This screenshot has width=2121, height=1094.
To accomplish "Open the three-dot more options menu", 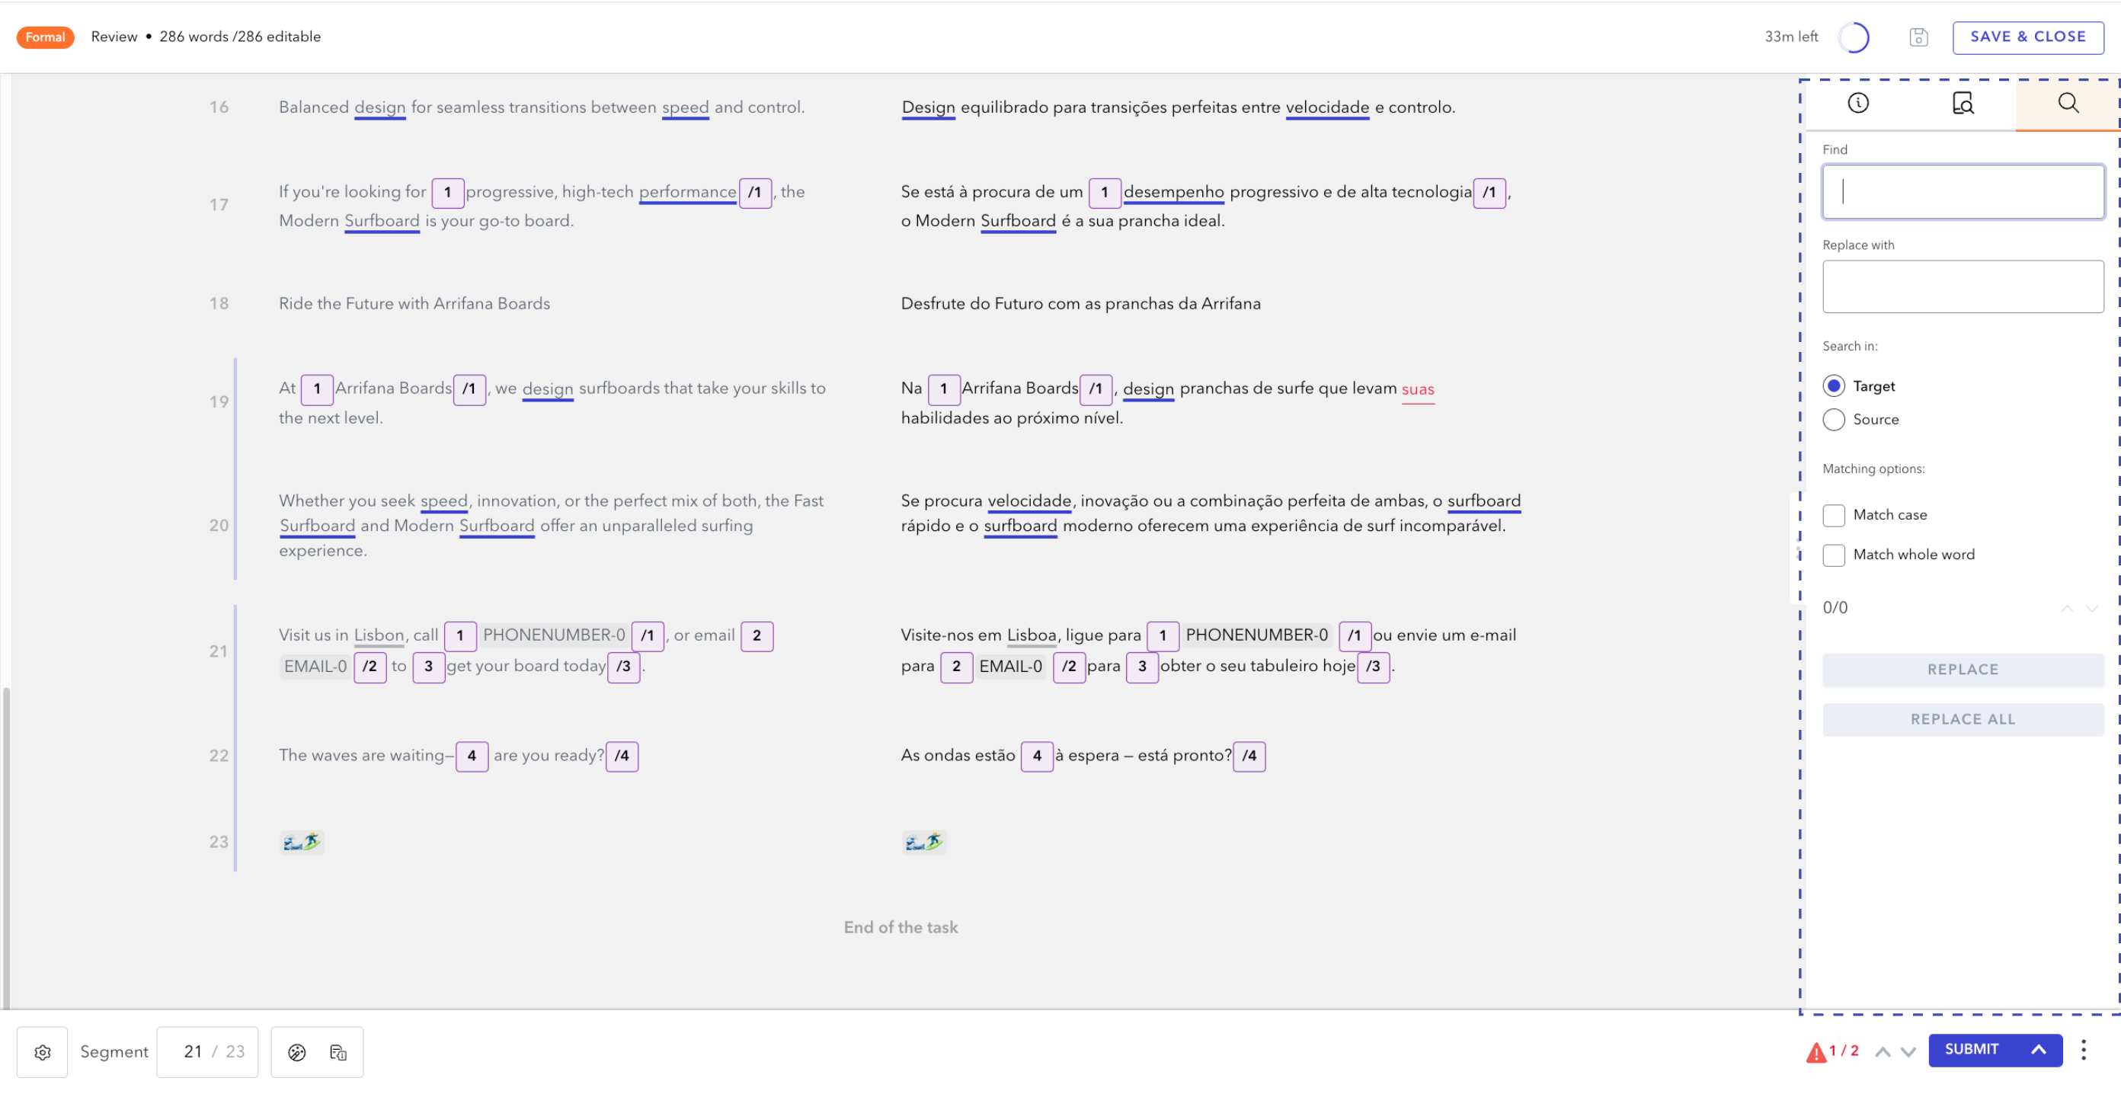I will (x=2083, y=1049).
